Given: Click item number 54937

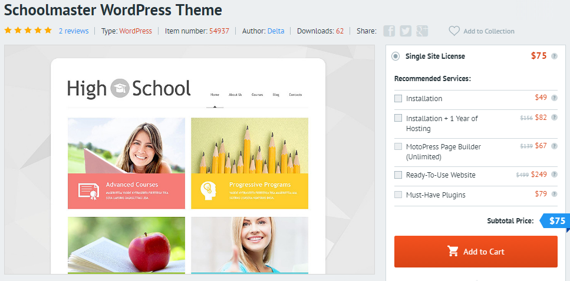Looking at the screenshot, I should pos(219,31).
